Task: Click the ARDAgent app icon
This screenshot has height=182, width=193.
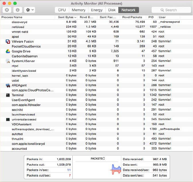Action: pos(8,85)
